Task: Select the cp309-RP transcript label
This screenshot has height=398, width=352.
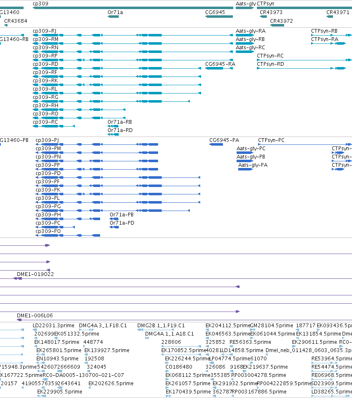Action: 45,56
